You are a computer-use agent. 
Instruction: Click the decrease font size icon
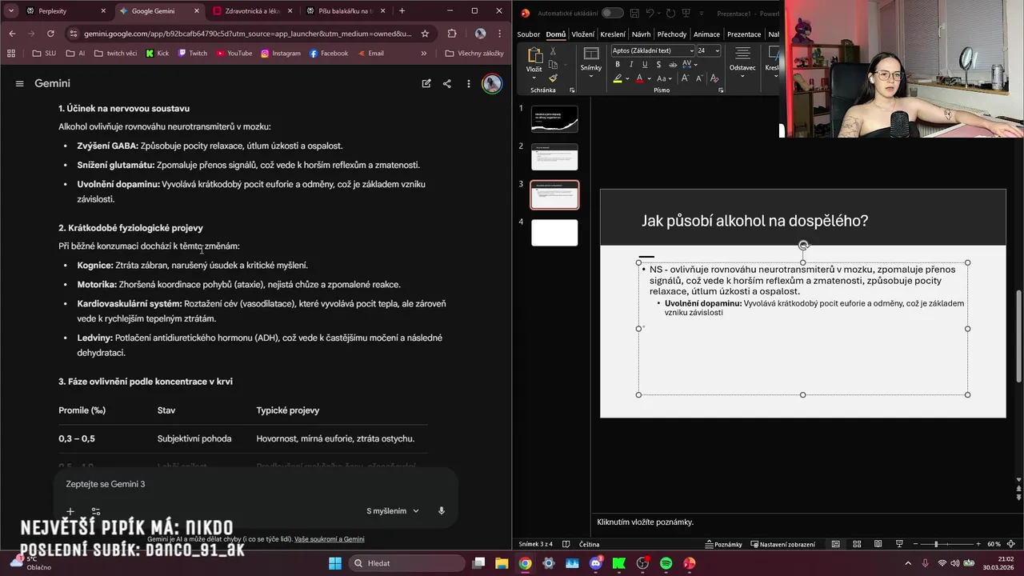point(699,78)
